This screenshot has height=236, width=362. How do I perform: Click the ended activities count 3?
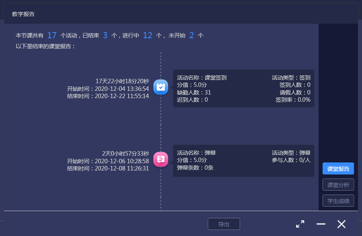105,35
